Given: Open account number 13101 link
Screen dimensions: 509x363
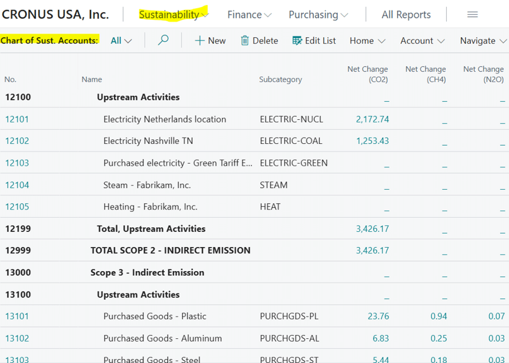Looking at the screenshot, I should [17, 316].
